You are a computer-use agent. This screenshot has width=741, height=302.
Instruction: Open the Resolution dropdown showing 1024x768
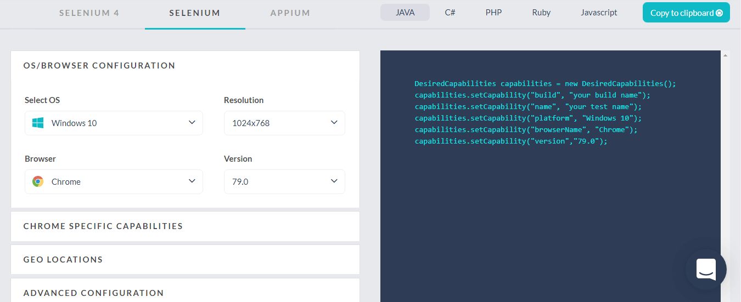coord(284,123)
